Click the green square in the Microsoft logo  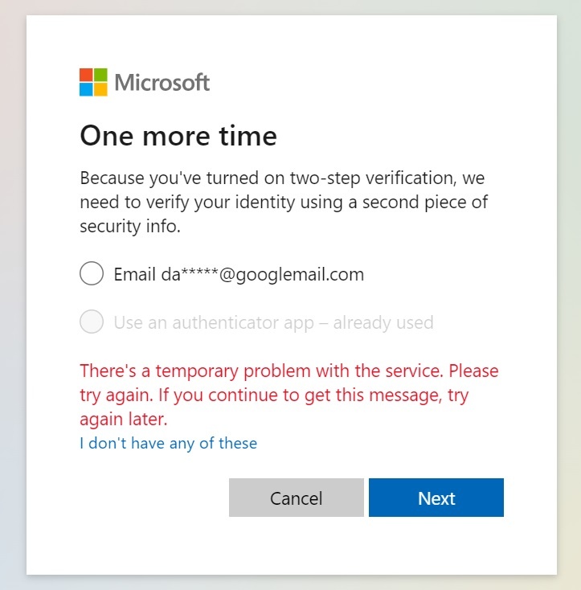(x=100, y=75)
